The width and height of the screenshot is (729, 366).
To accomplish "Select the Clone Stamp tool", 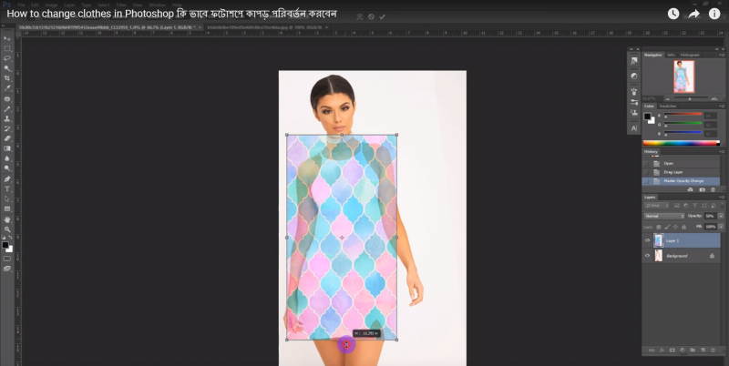I will point(7,119).
